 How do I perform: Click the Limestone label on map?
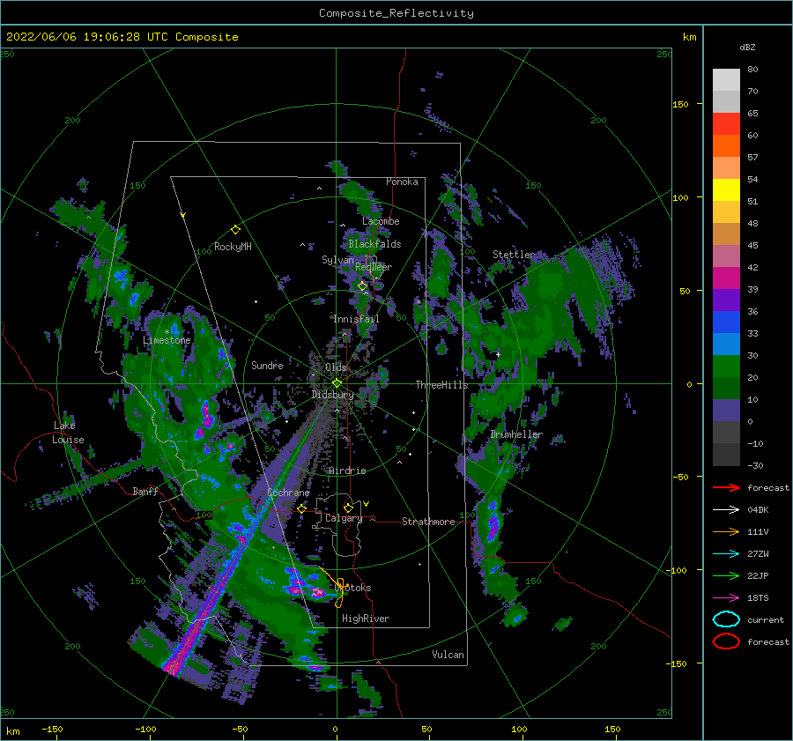167,340
